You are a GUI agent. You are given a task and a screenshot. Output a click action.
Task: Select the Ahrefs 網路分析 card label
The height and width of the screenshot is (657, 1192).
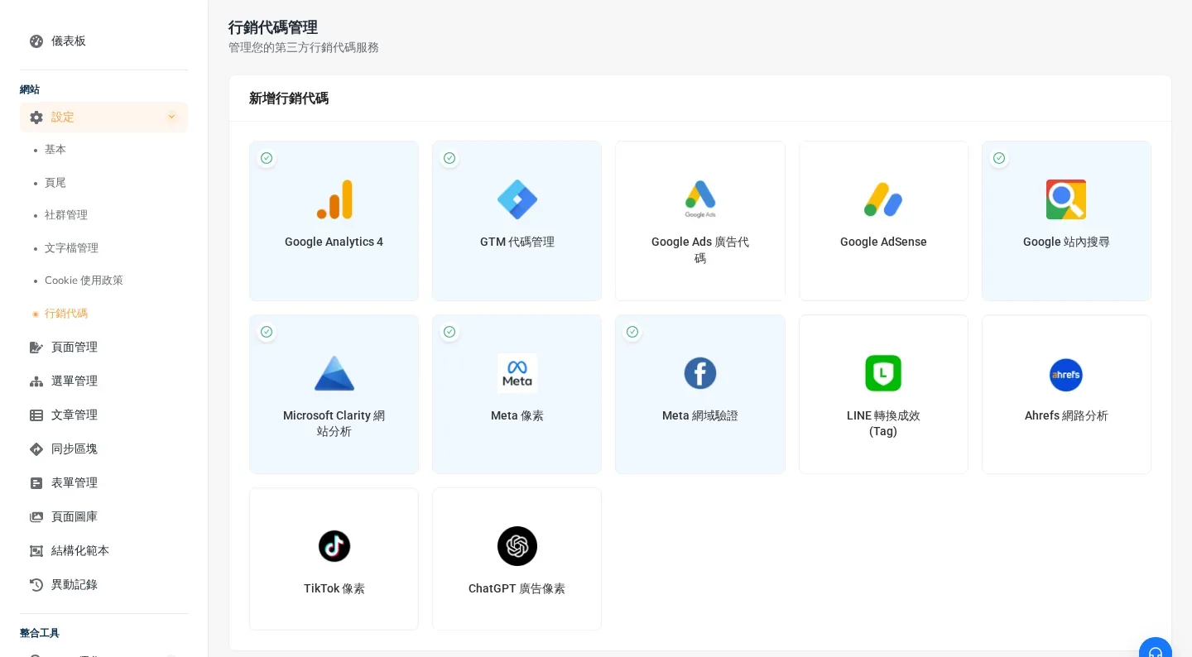(x=1066, y=416)
